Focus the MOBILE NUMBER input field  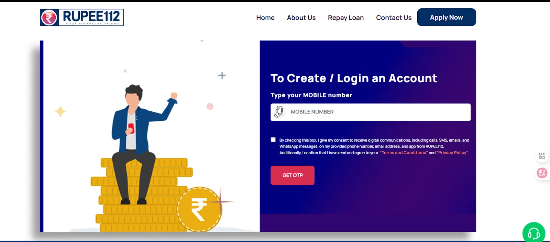371,112
